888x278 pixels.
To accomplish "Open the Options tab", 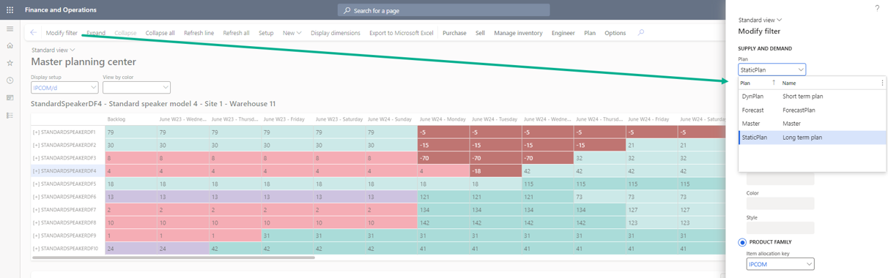I will click(x=615, y=33).
